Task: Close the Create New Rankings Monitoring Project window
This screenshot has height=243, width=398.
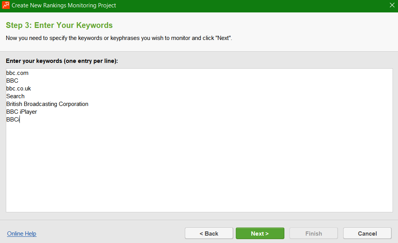Action: (x=391, y=5)
